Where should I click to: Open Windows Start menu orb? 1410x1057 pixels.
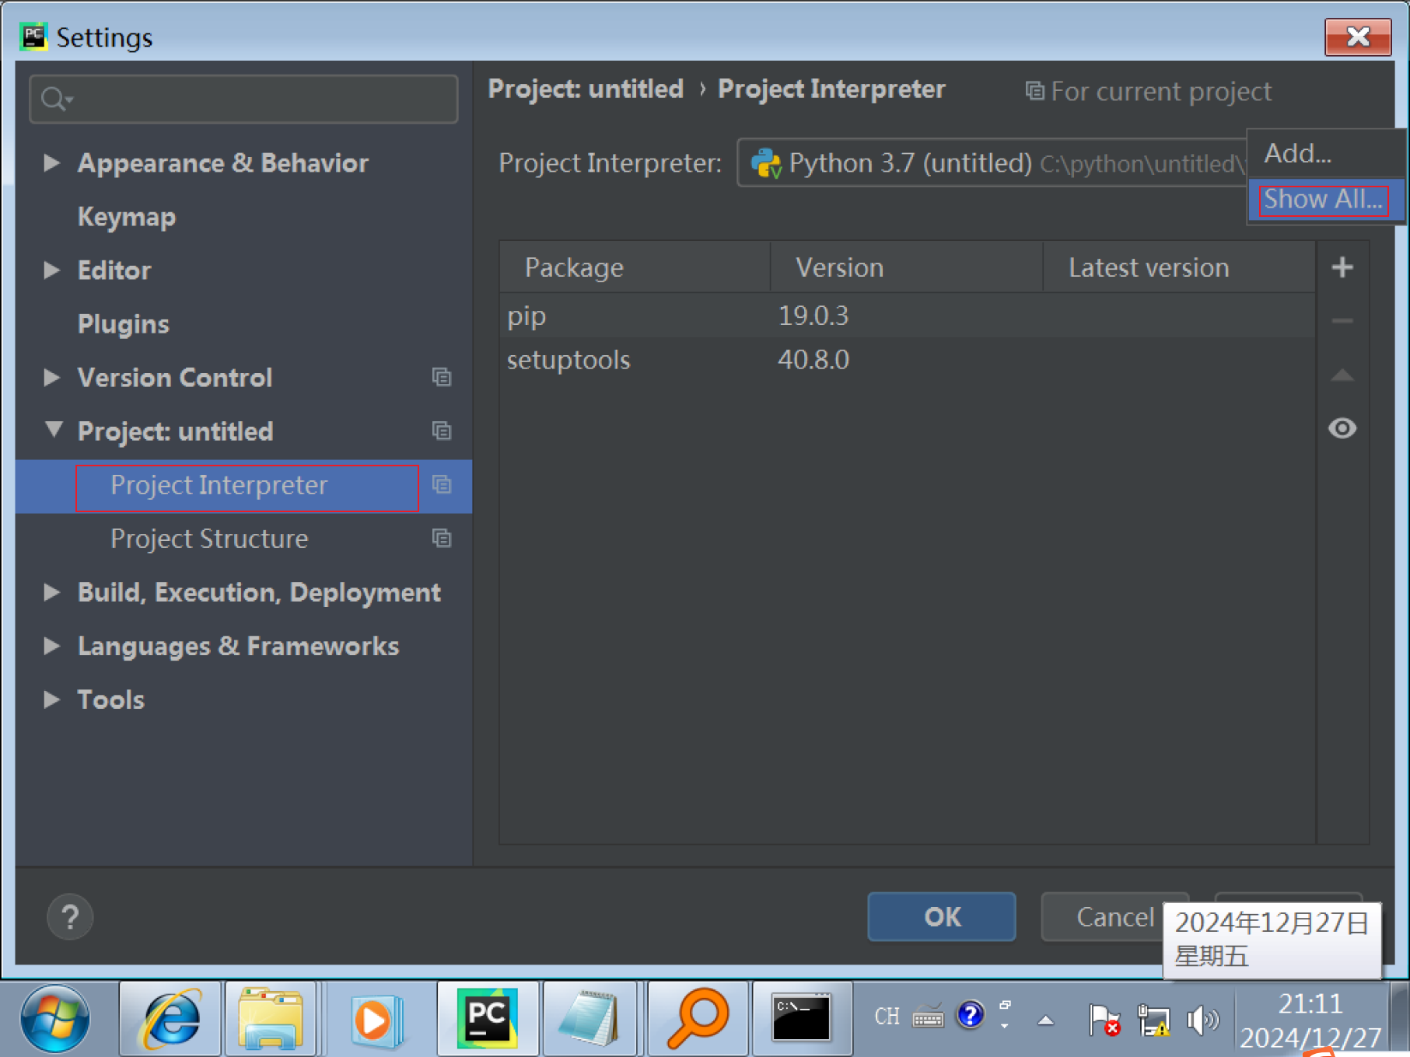(55, 1019)
